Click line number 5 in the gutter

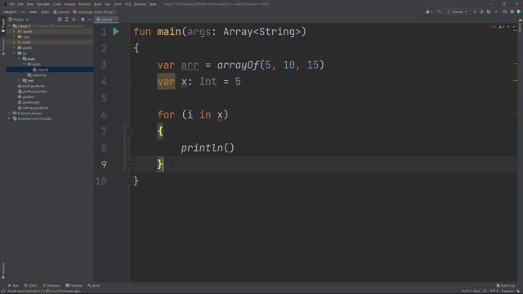coord(104,98)
